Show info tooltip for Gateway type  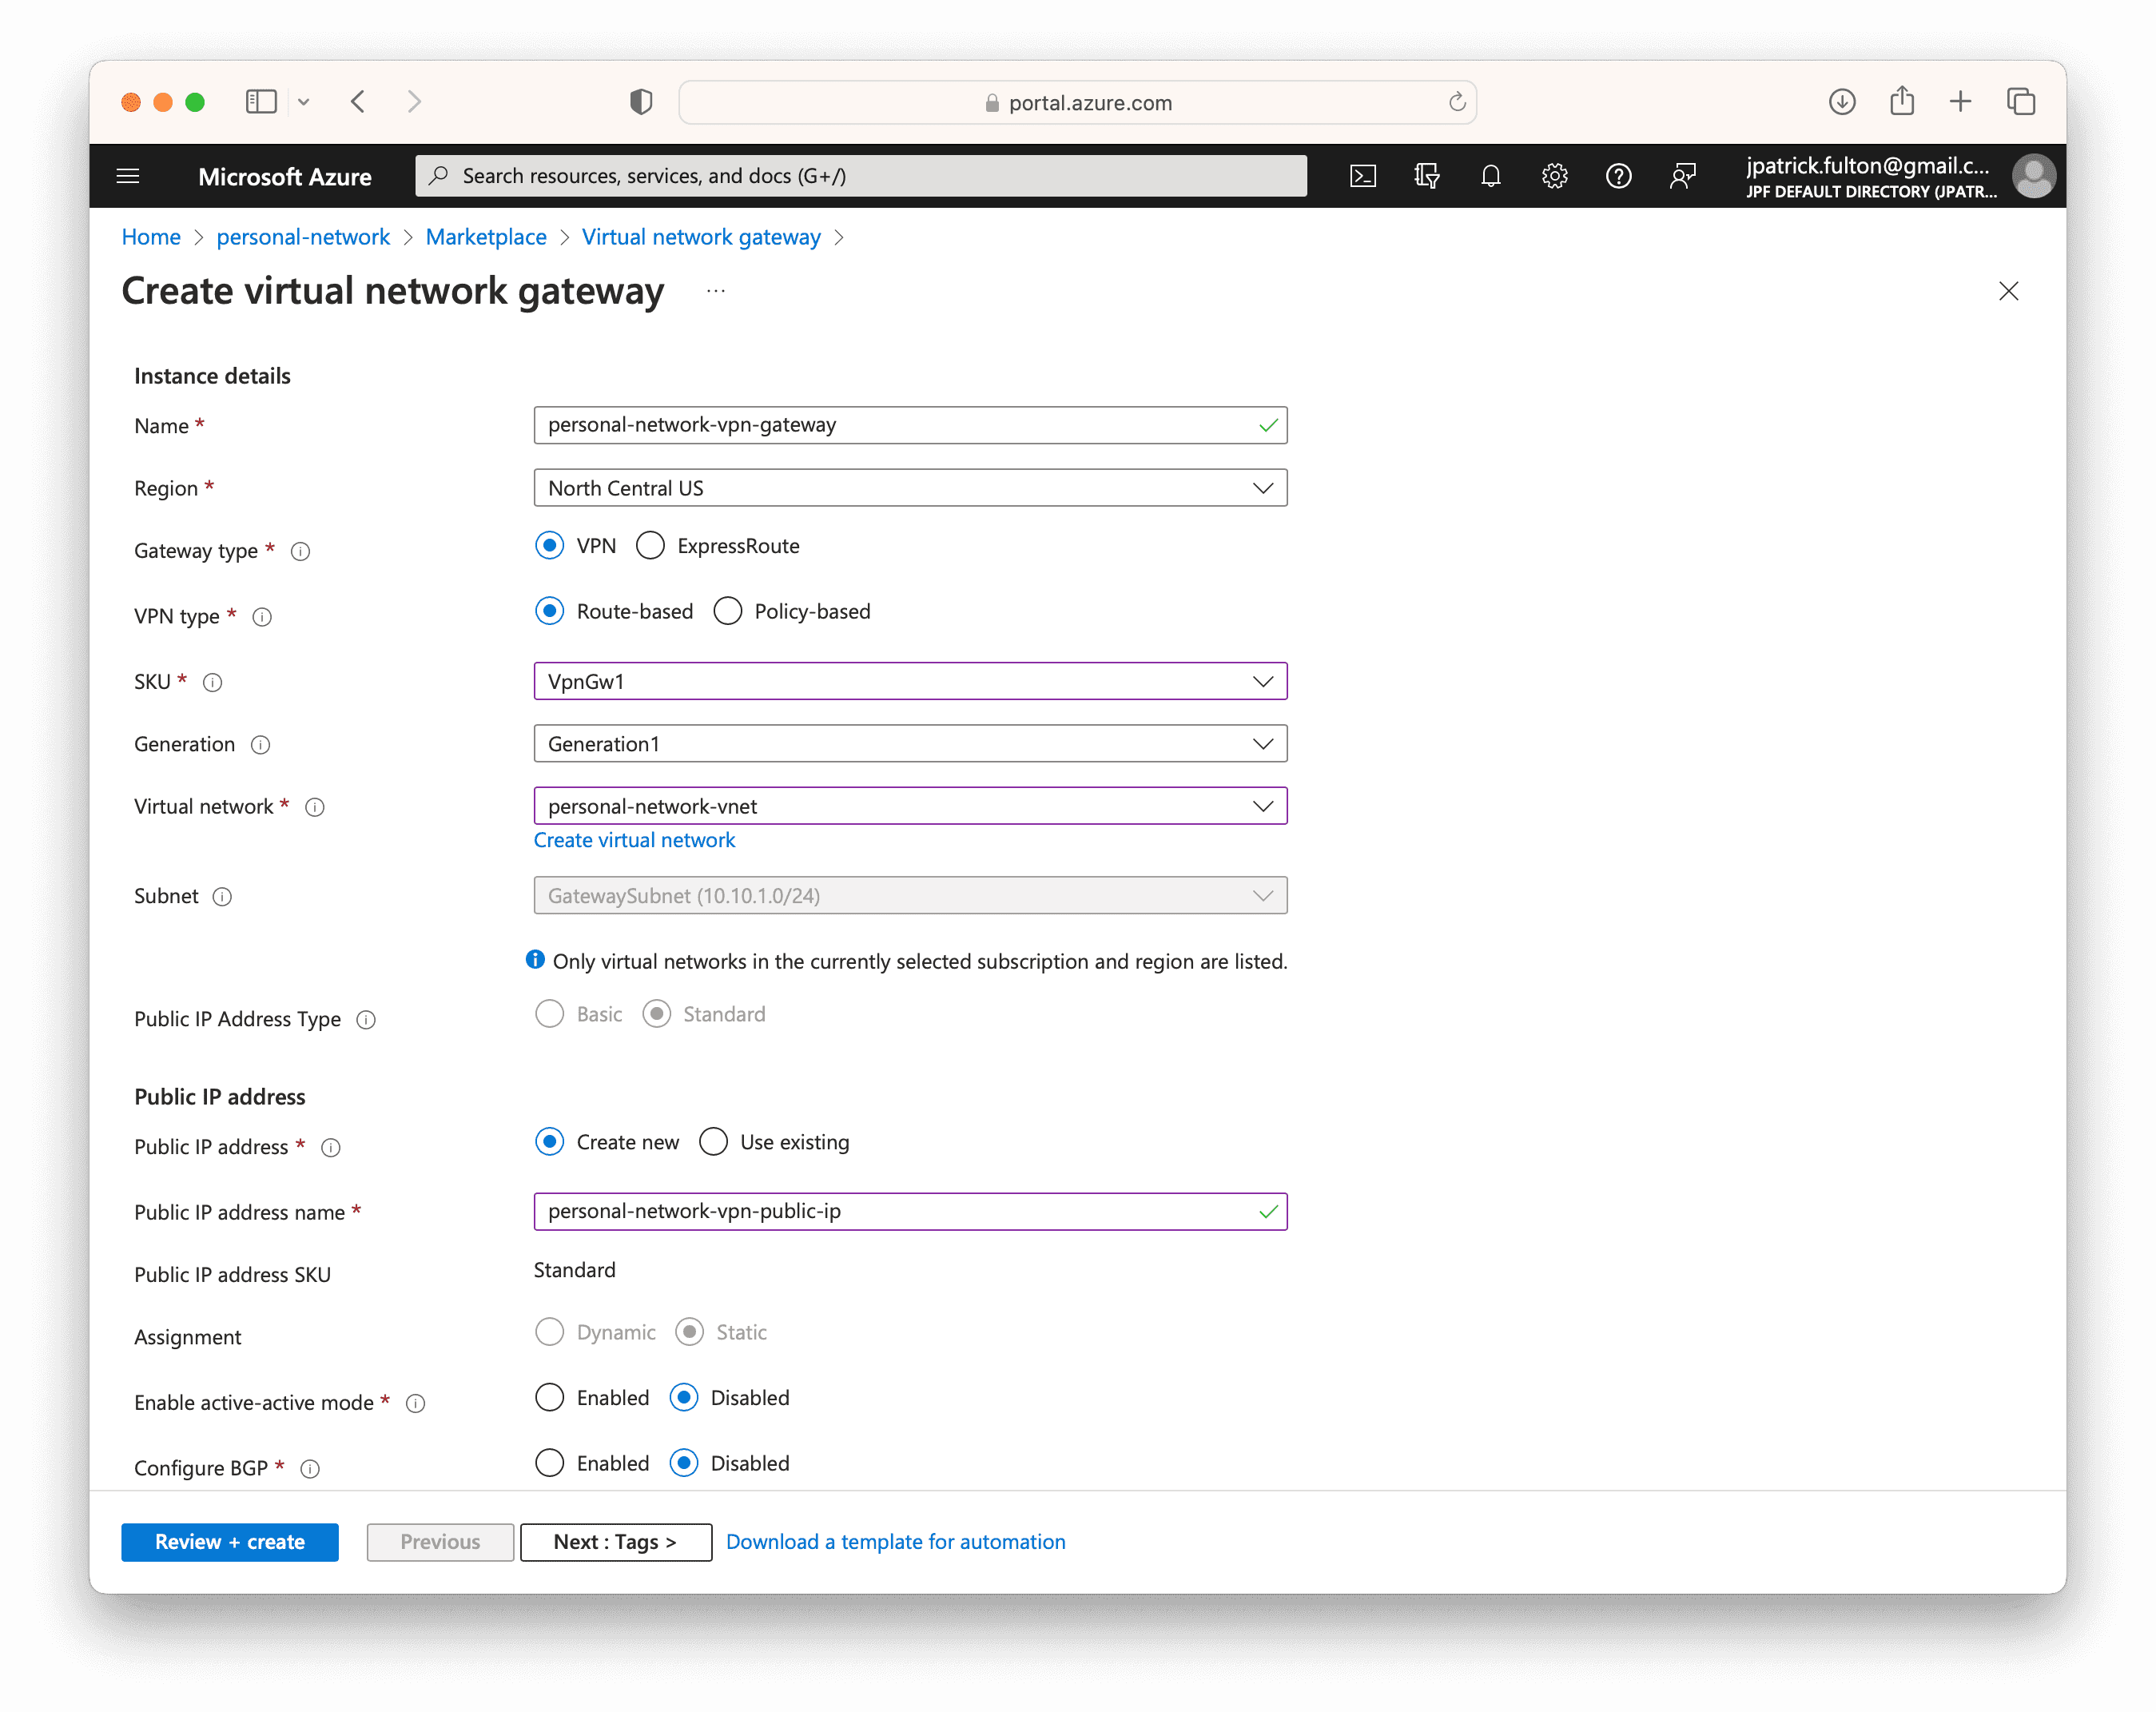(300, 551)
